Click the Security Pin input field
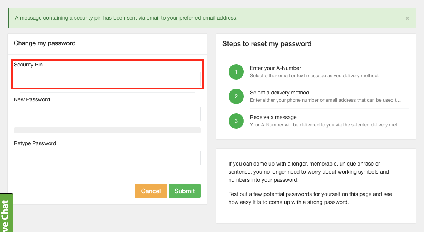424x232 pixels. tap(107, 79)
